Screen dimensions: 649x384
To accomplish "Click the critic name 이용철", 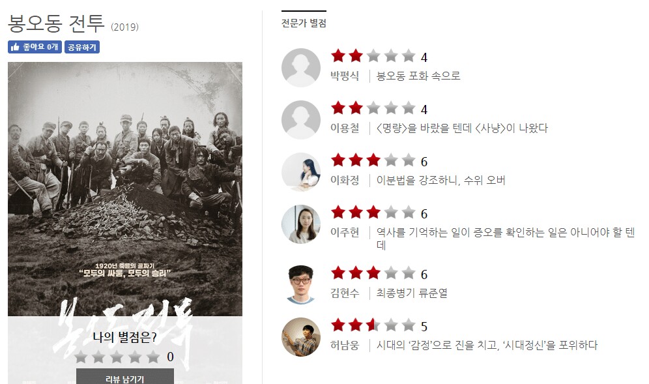I will (x=344, y=128).
